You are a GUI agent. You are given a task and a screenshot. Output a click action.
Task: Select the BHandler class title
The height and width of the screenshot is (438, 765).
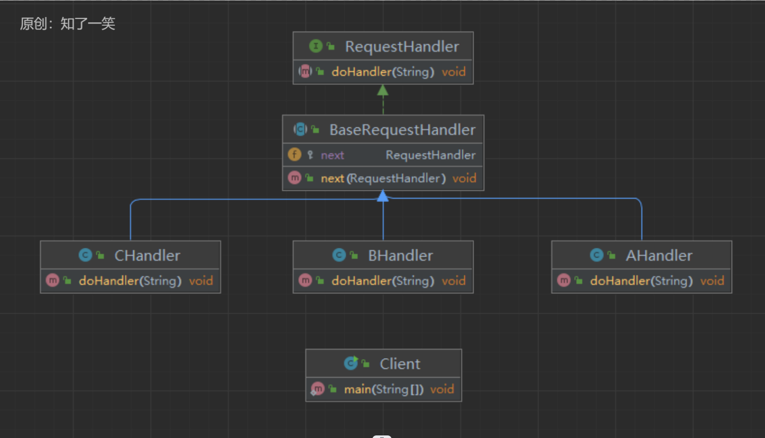[x=400, y=256]
